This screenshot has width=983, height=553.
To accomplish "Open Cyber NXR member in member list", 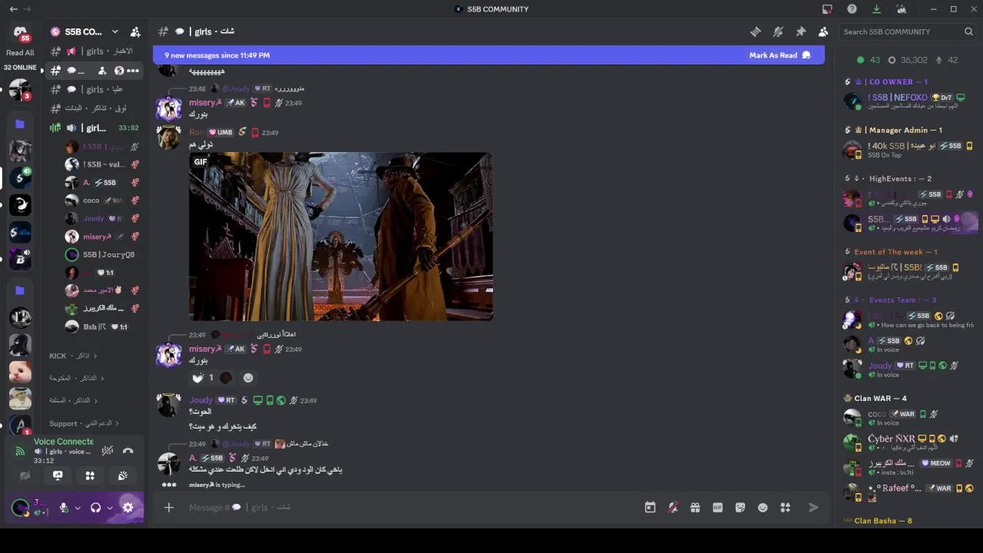I will (x=909, y=442).
